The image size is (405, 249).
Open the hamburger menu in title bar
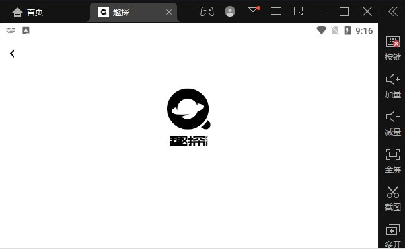tap(276, 11)
